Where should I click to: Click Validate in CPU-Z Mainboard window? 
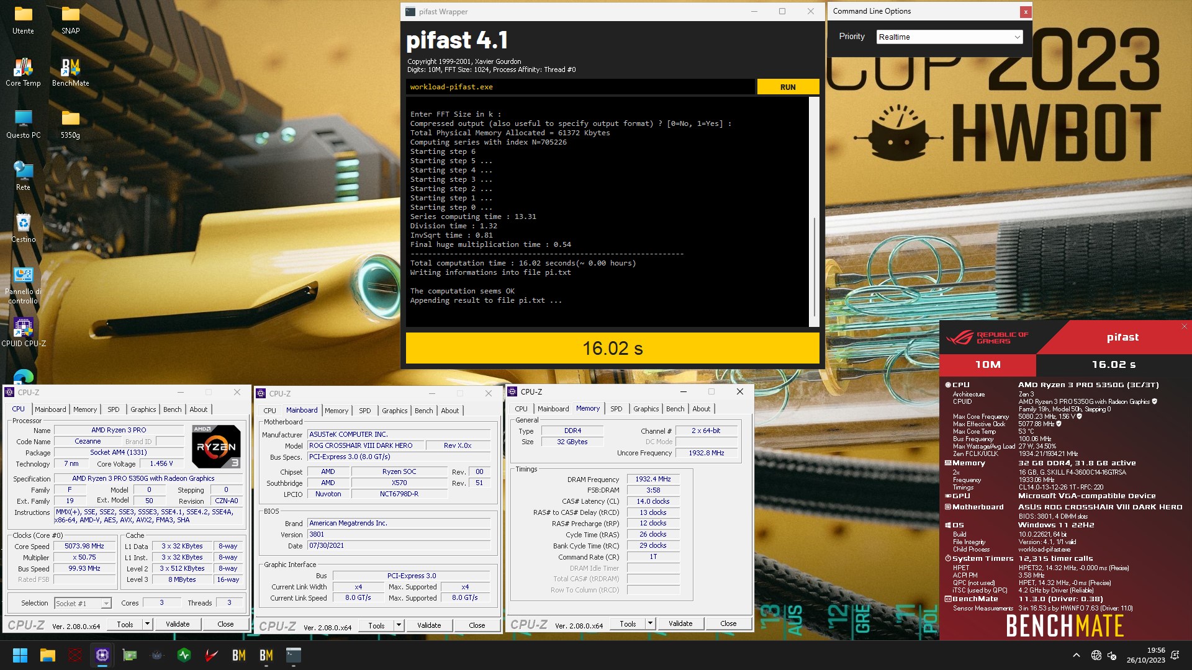click(x=429, y=625)
